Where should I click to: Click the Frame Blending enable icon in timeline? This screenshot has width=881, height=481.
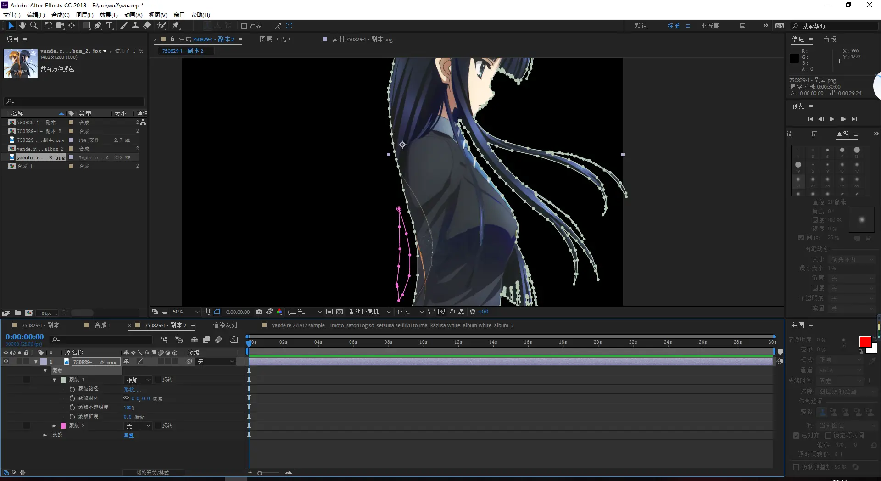click(x=206, y=340)
